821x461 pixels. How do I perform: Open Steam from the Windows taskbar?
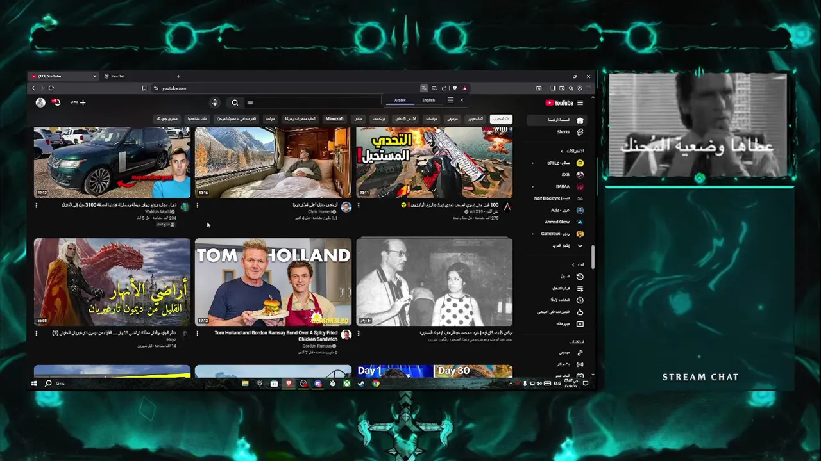[x=361, y=384]
